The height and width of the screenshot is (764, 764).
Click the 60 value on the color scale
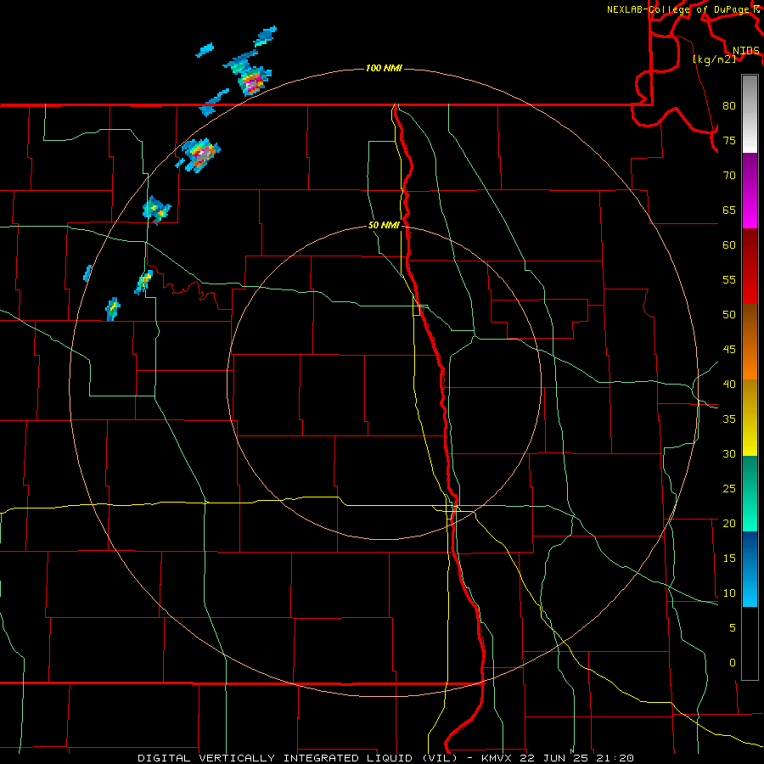click(x=729, y=245)
